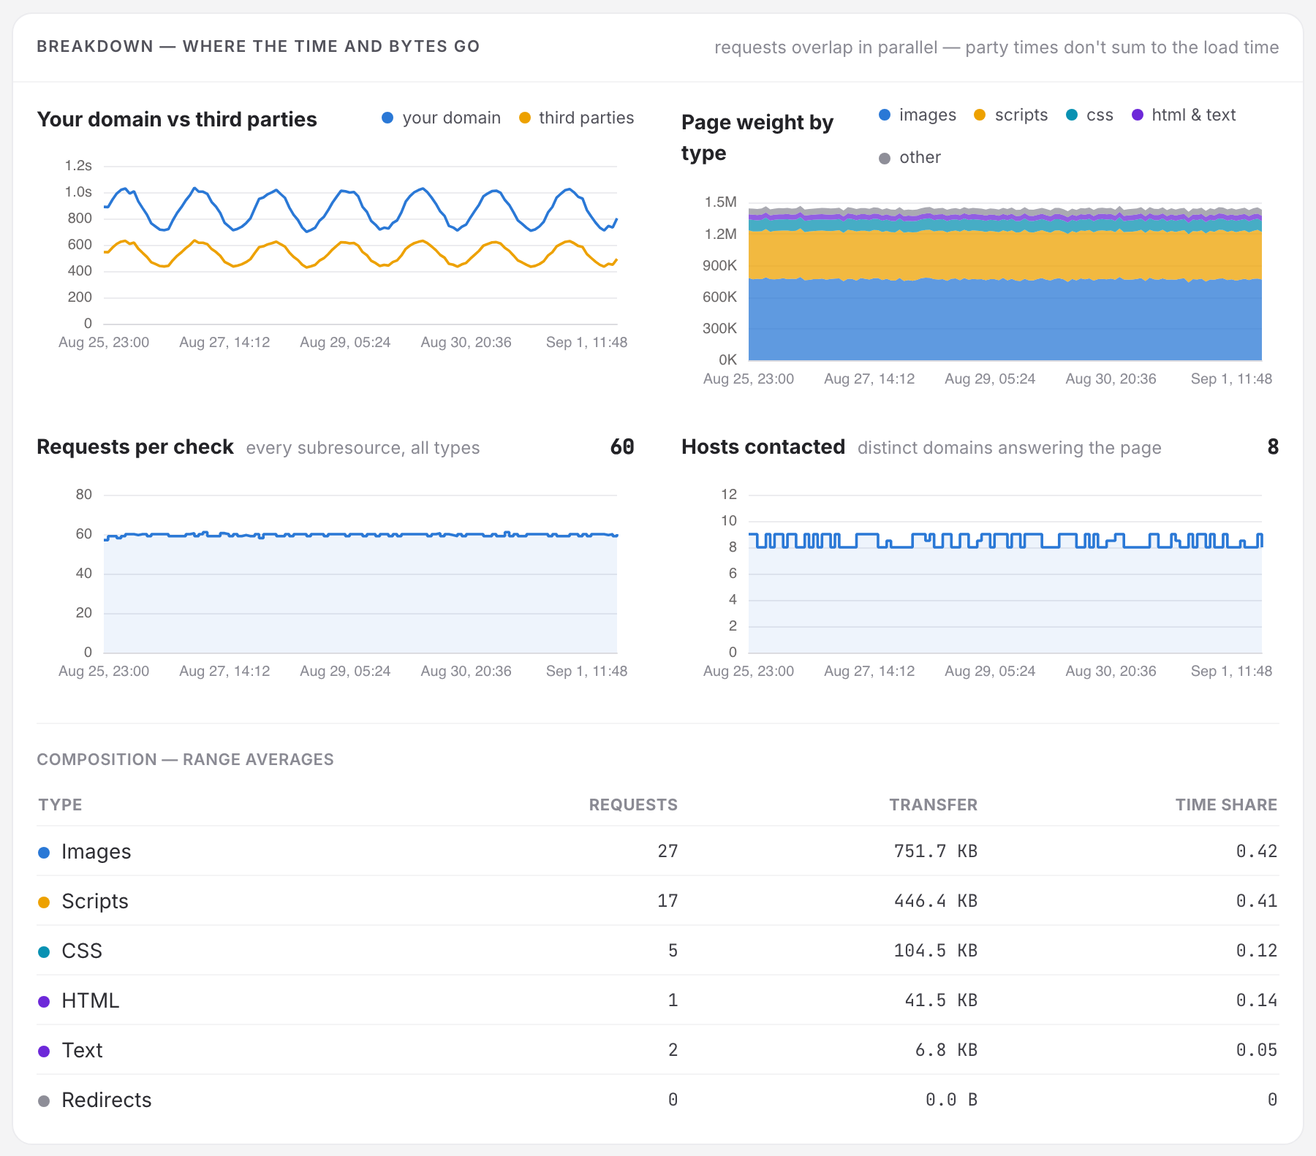
Task: Click the 0.0 B transfer value
Action: tap(951, 1100)
